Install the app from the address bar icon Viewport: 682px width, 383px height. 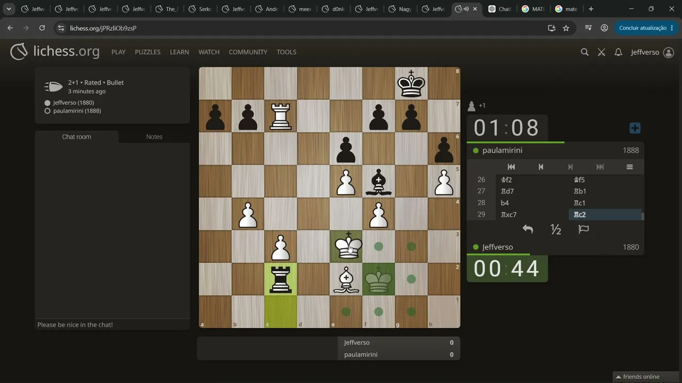tap(551, 28)
